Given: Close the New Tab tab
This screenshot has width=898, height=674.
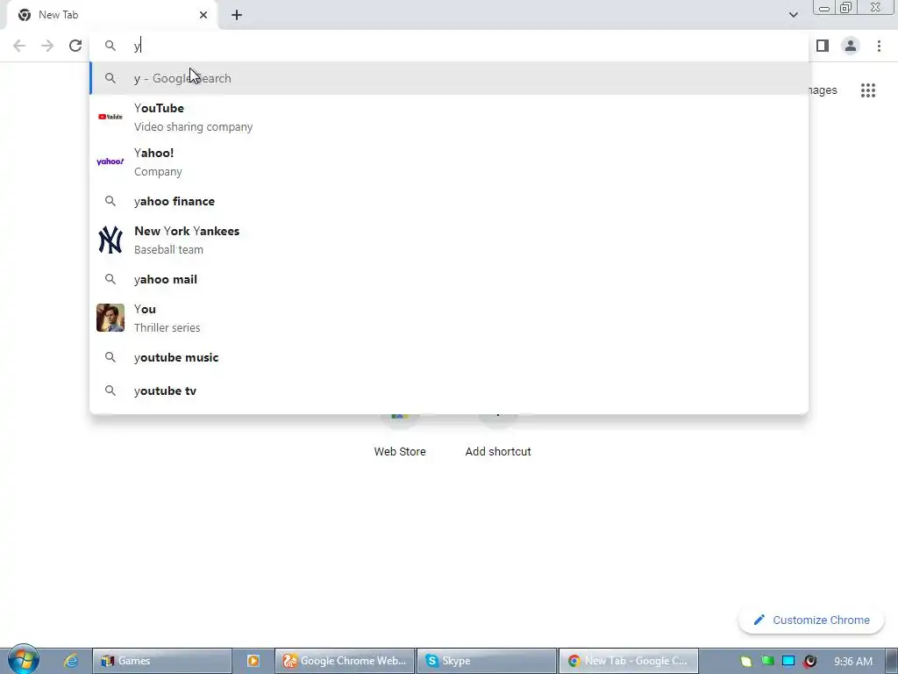Looking at the screenshot, I should click(x=203, y=15).
